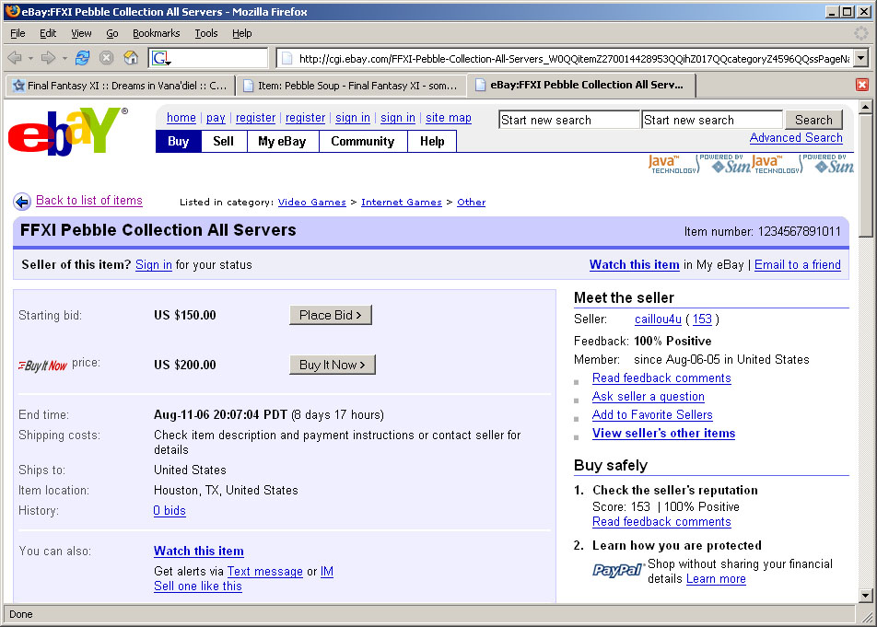The image size is (877, 627).
Task: Open the seller caillou4u profile link
Action: click(659, 319)
